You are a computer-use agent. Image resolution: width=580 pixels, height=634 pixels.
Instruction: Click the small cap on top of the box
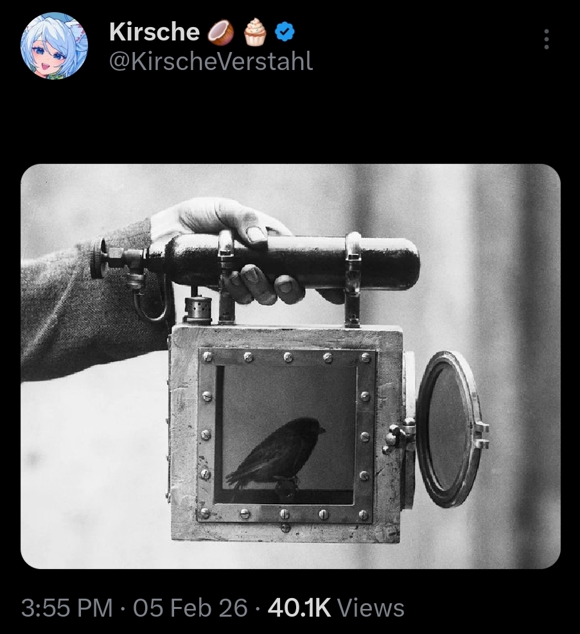point(198,308)
